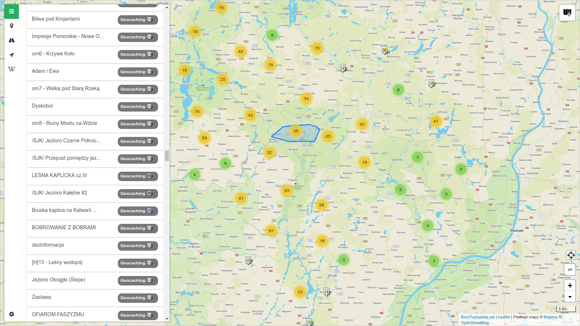The width and height of the screenshot is (580, 326).
Task: Click the yellow M map marker
Action: click(384, 50)
